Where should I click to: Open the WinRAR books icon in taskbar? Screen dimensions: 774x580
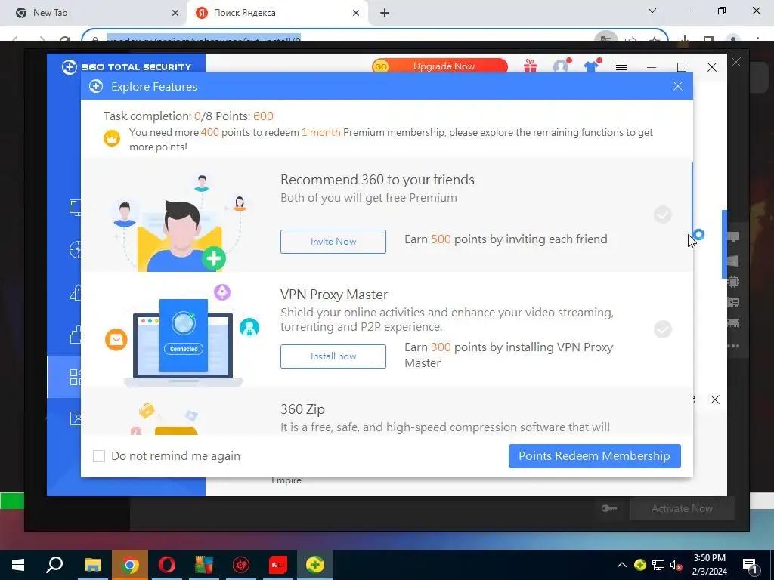203,565
